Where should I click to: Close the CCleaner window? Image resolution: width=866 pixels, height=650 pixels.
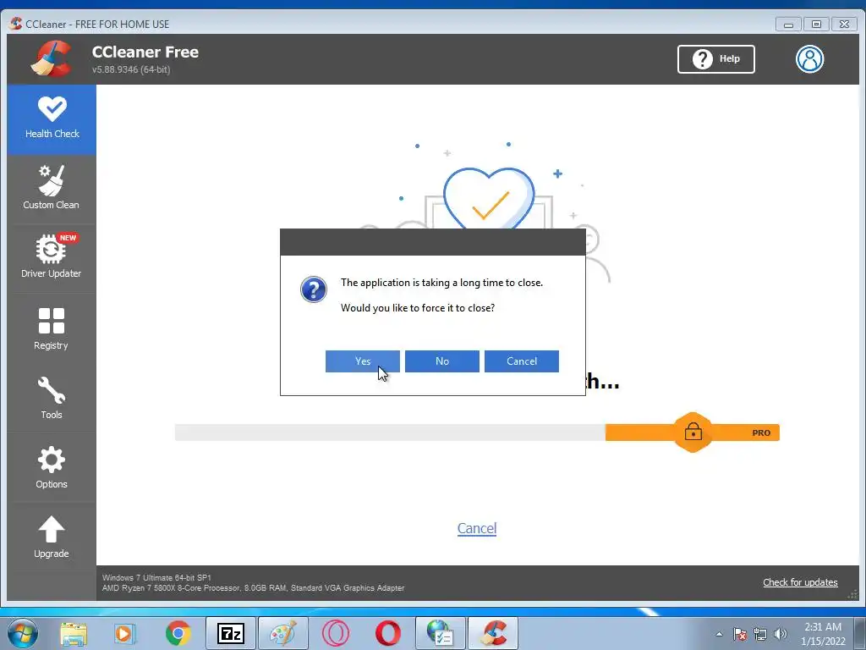tap(845, 25)
